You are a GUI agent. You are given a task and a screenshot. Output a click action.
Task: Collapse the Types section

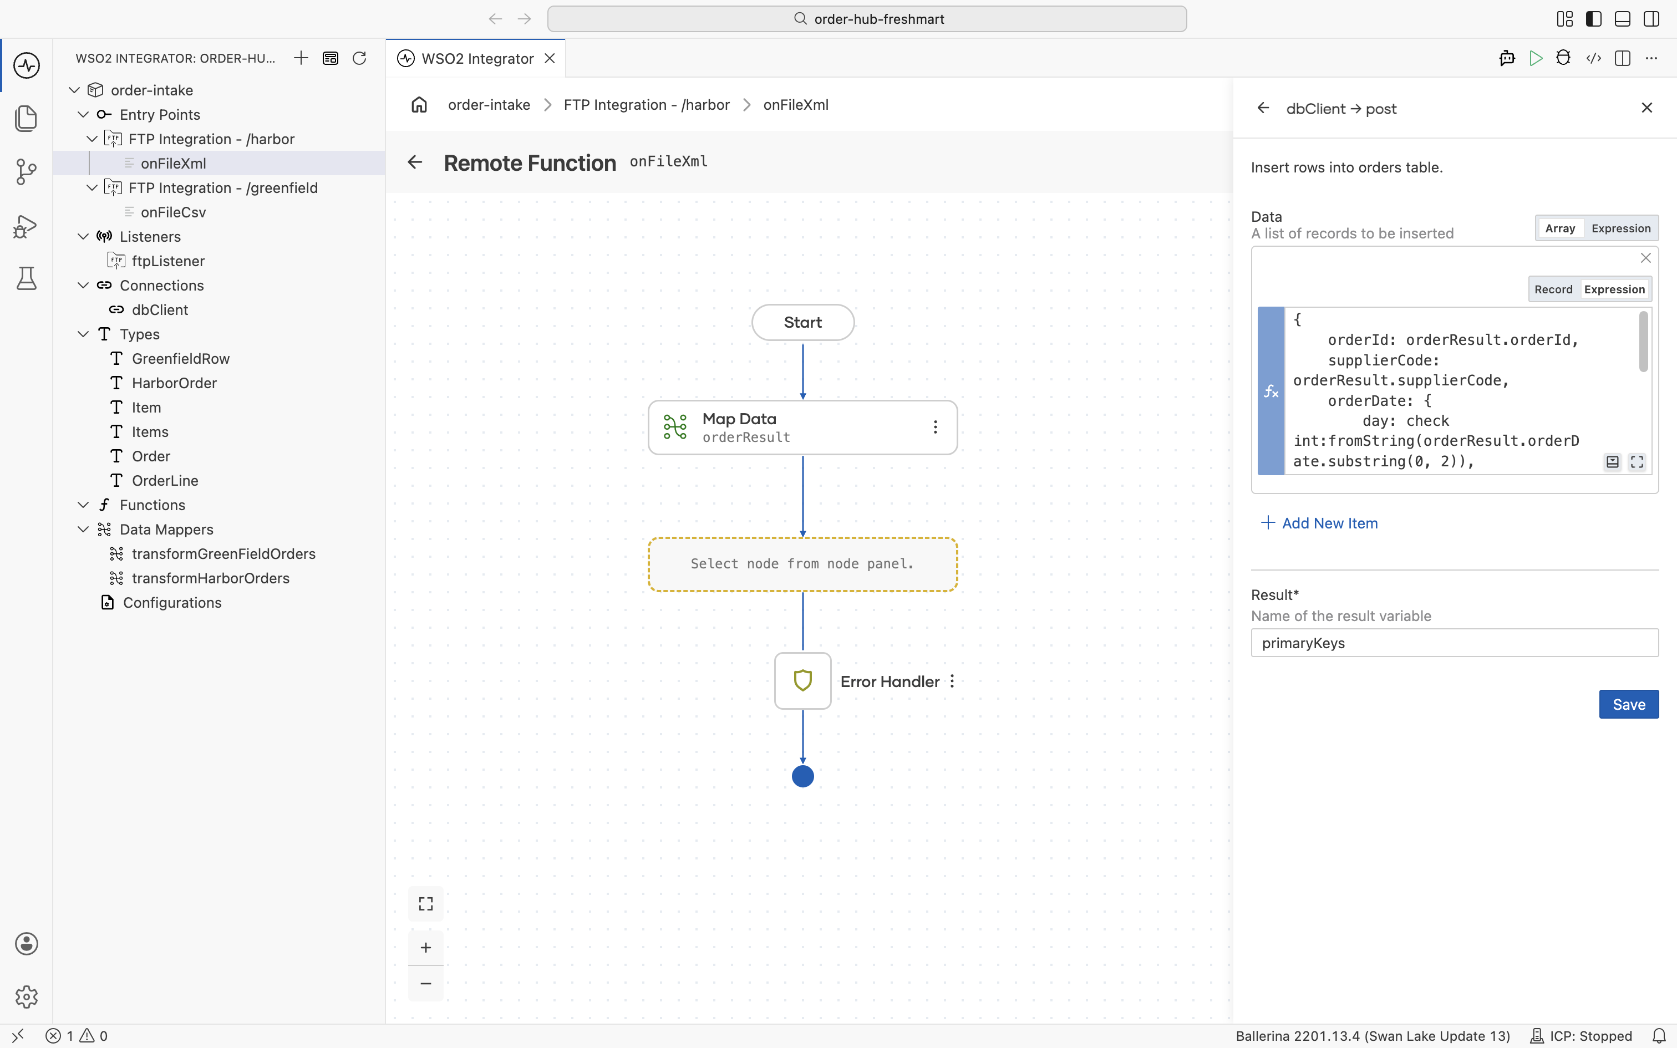click(x=83, y=334)
